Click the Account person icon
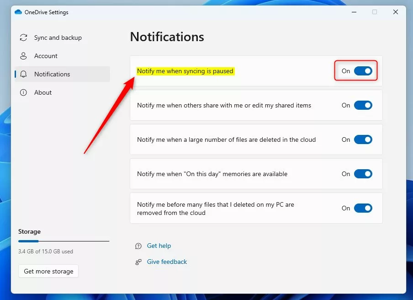This screenshot has height=300, width=413. (x=23, y=56)
